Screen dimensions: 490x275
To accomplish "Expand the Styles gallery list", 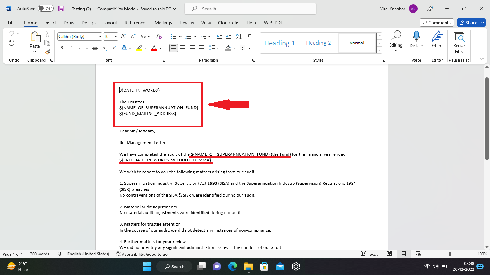I will click(x=380, y=50).
